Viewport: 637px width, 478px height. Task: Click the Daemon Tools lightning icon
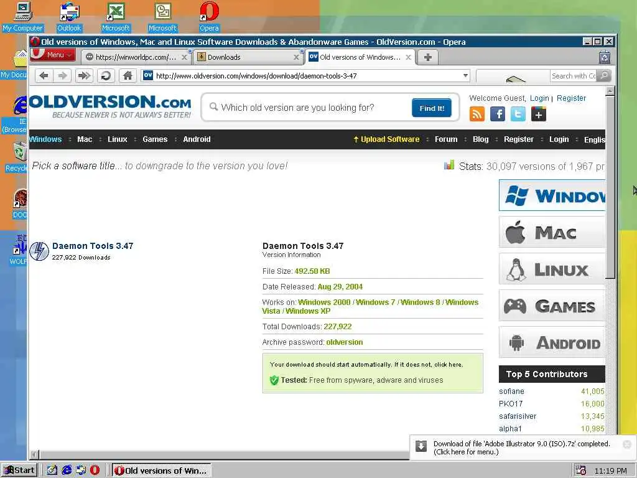pos(39,251)
